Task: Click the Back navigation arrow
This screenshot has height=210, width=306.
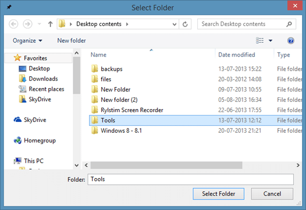Action: coord(13,24)
